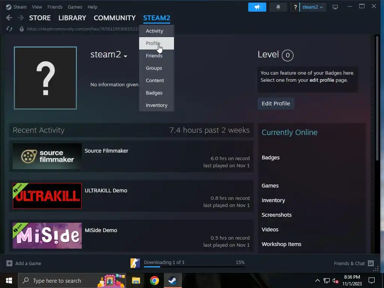Screen dimensions: 384x288
Task: Click the Steam logo icon in menu bar
Action: pyautogui.click(x=9, y=7)
